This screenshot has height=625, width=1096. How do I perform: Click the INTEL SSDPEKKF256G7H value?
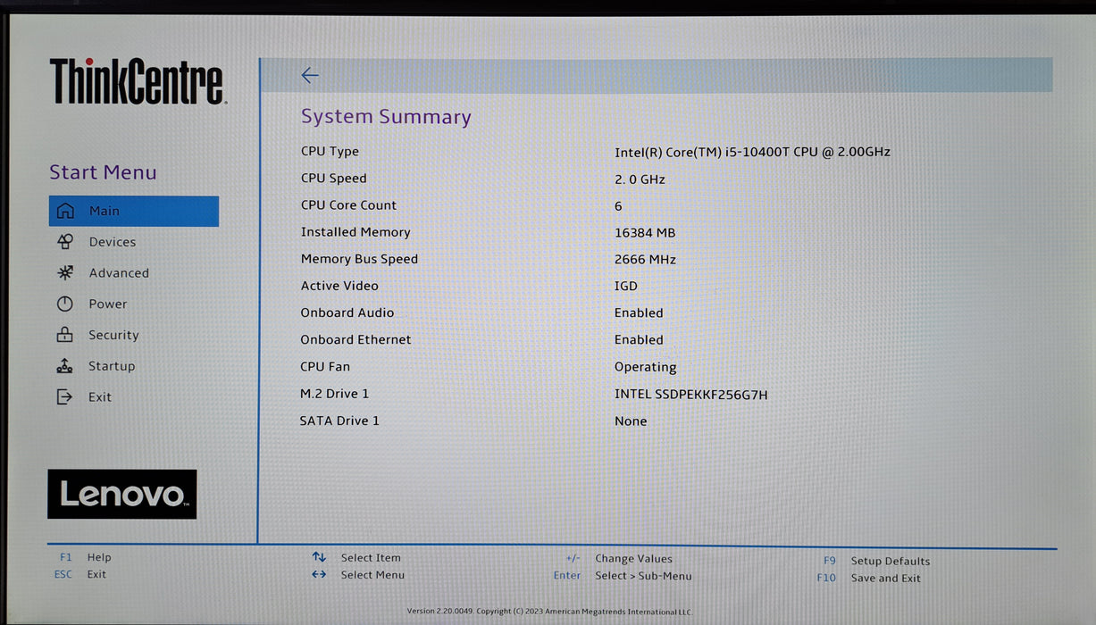(x=690, y=395)
